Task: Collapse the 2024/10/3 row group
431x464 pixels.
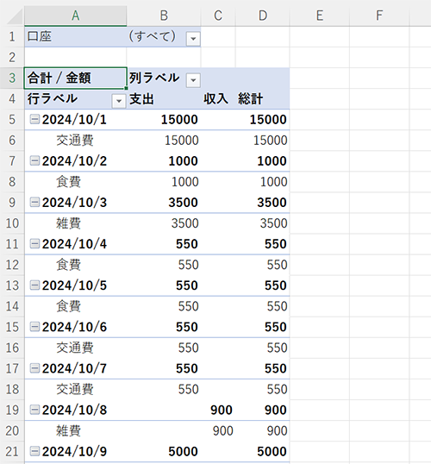Action: tap(34, 202)
